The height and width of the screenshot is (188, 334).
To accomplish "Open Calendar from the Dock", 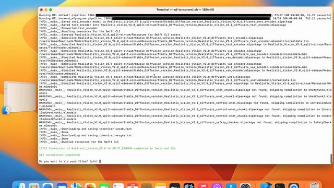I will coord(133,186).
